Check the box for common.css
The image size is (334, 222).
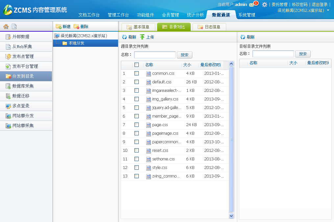coord(136,73)
